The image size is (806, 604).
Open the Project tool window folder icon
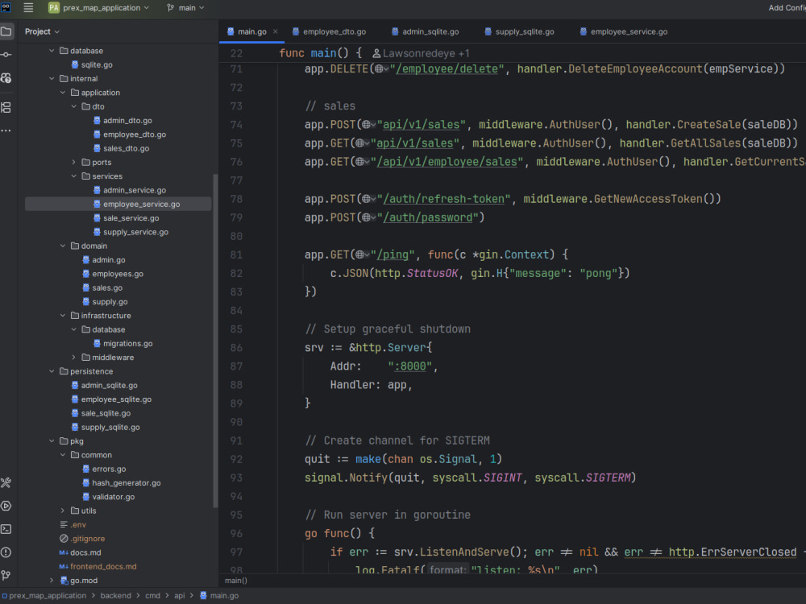[x=6, y=31]
